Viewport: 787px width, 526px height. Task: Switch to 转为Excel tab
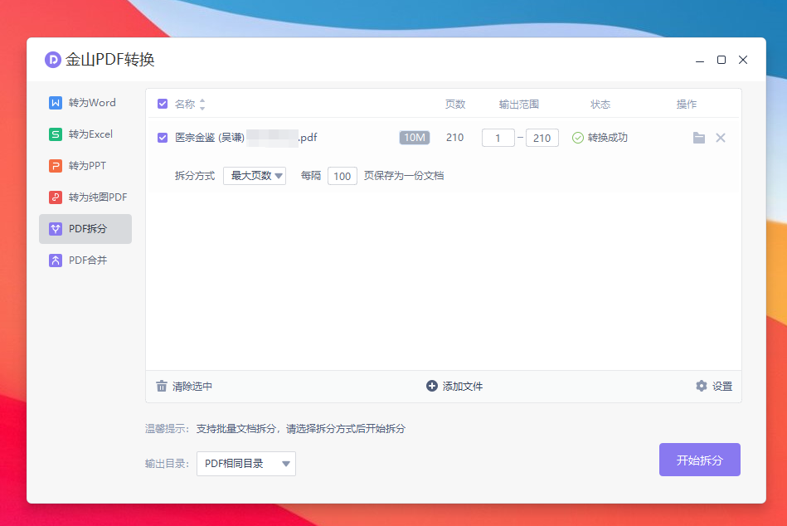85,134
